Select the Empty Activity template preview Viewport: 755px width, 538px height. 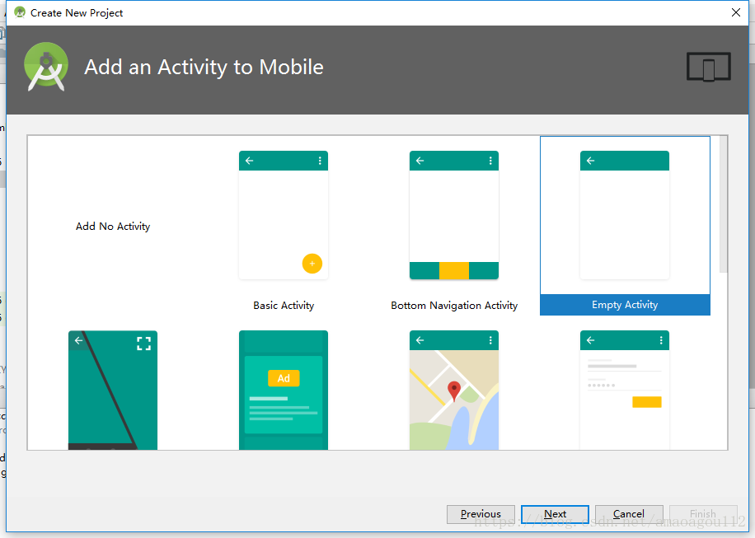625,215
